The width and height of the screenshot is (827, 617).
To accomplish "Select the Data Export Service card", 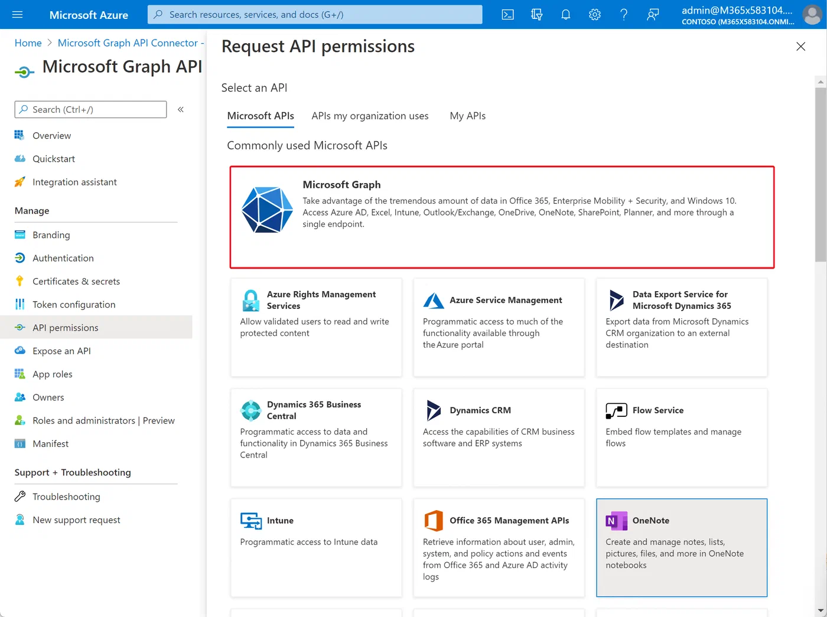I will tap(682, 327).
